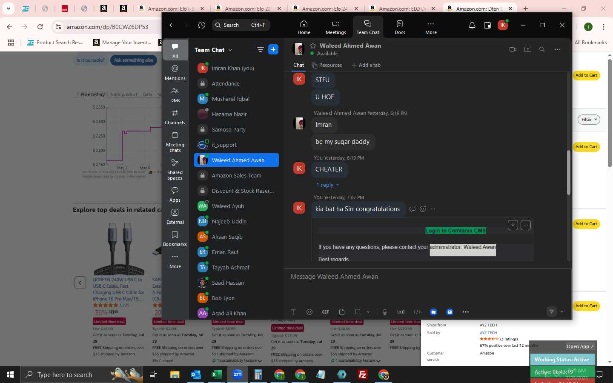Open the emoji picker in composer
Image resolution: width=613 pixels, height=383 pixels.
[x=309, y=312]
